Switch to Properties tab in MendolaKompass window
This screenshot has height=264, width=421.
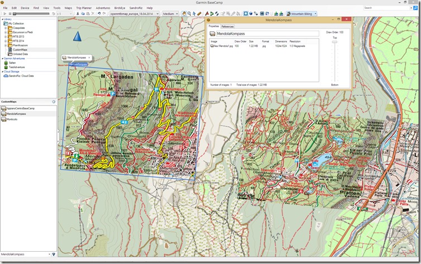pyautogui.click(x=214, y=26)
